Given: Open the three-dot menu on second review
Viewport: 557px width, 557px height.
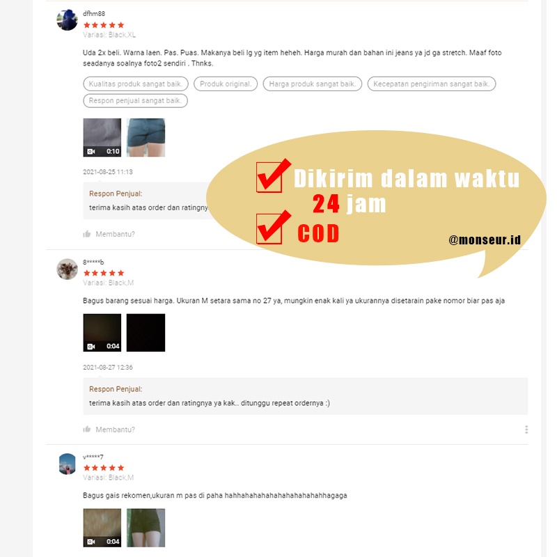Looking at the screenshot, I should [x=526, y=430].
